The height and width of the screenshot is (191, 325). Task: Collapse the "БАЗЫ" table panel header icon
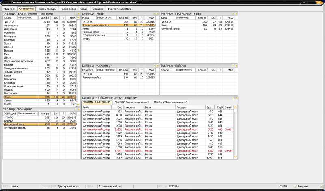pyautogui.click(x=76, y=14)
